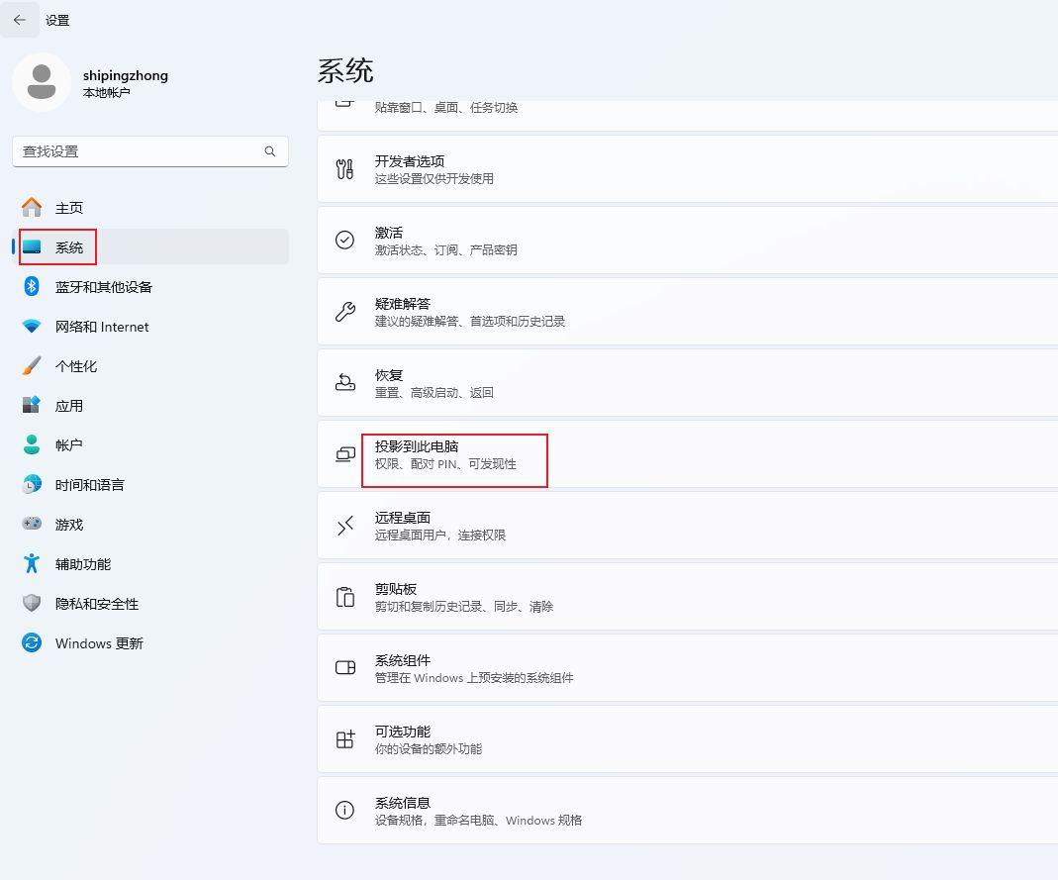Open 隐私和安全性 settings
Viewport: 1058px width, 880px height.
coord(96,604)
